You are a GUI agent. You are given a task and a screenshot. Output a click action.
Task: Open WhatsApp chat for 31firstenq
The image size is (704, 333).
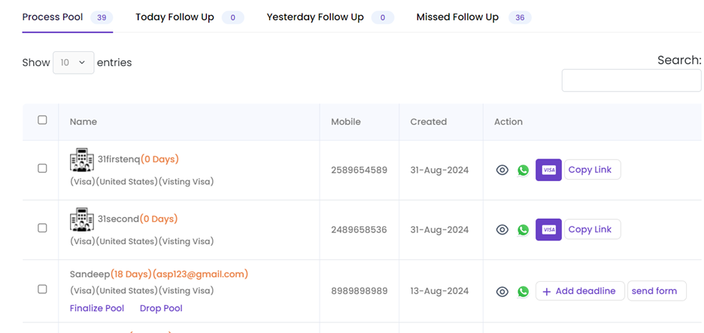[x=523, y=170]
